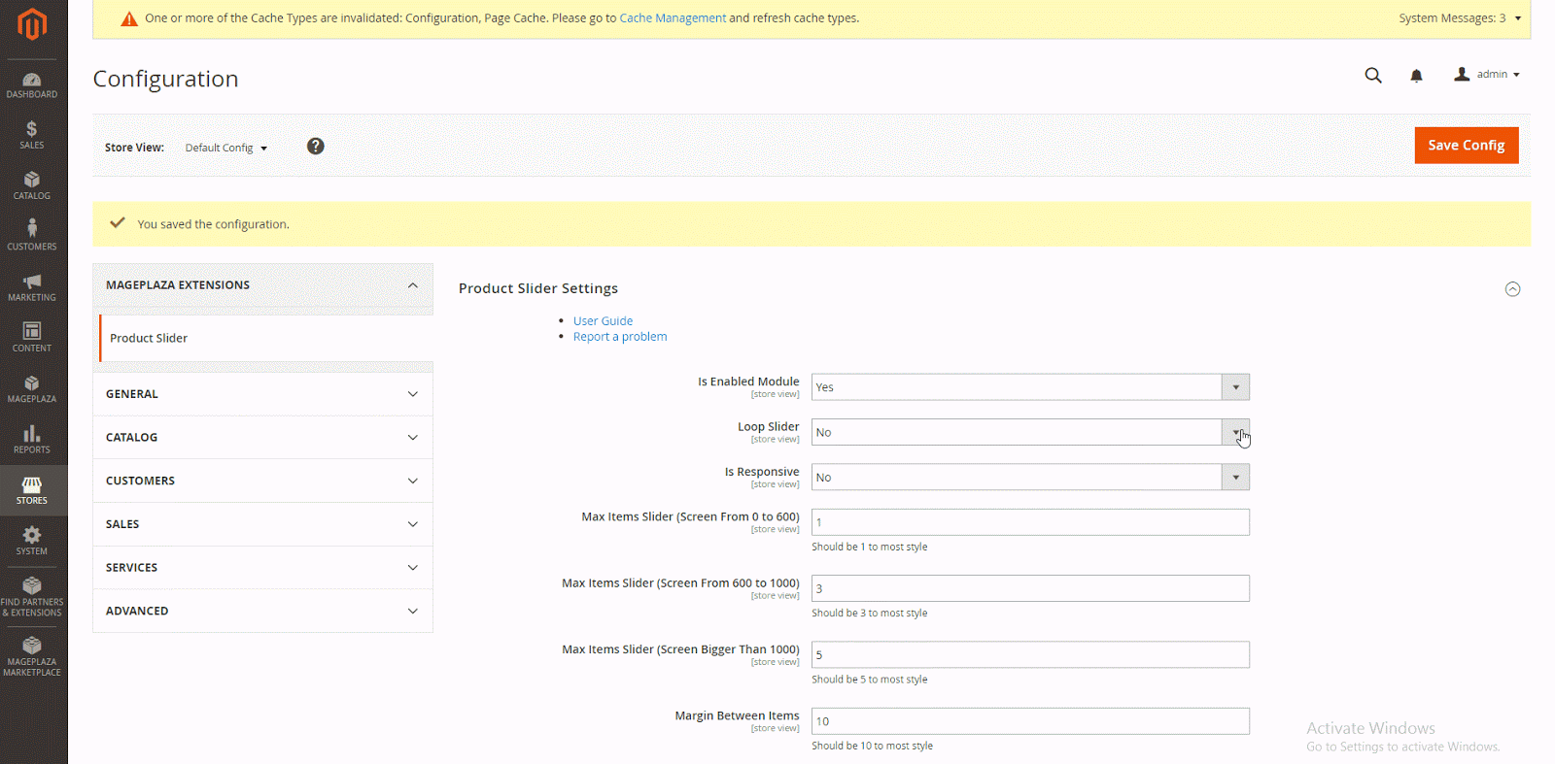Switch the Store View Default Config selector

point(225,148)
